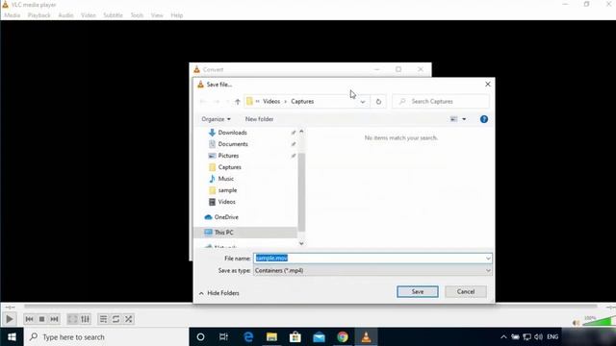This screenshot has height=346, width=616.
Task: Expand the address bar previous locations dropdown
Action: click(x=363, y=102)
